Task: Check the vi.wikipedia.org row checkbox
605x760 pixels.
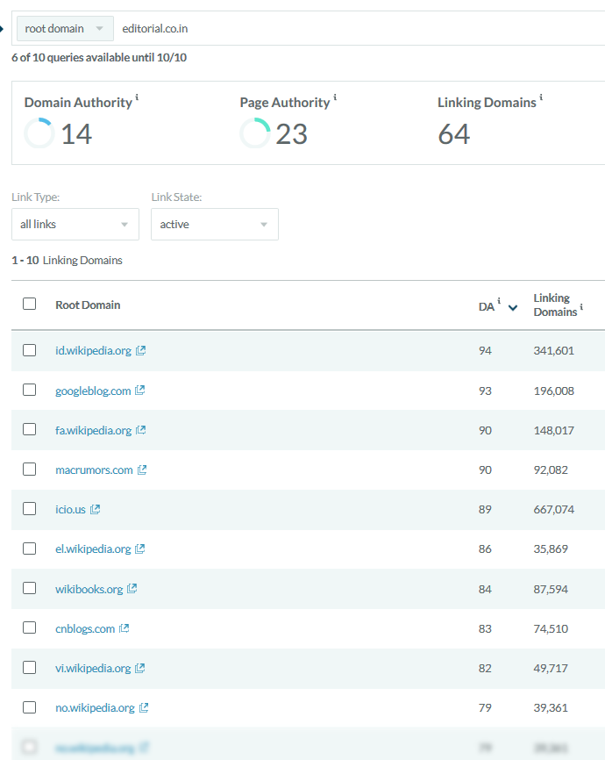Action: 30,668
